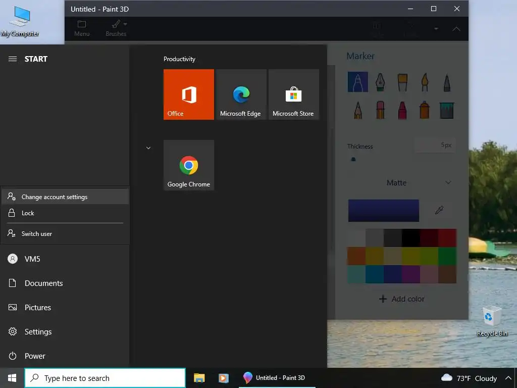Adjust the Thickness slider handle

point(353,159)
